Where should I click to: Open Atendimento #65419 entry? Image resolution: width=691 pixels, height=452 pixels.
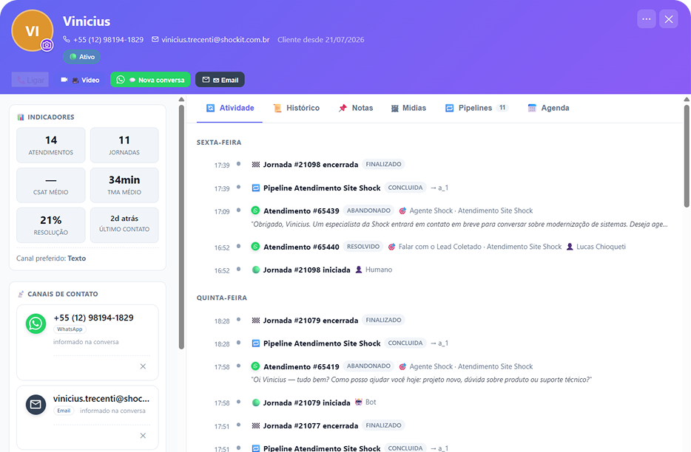point(301,366)
